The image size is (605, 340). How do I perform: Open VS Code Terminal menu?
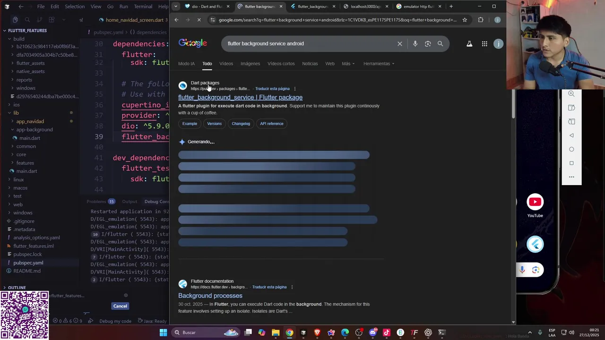pos(143,7)
